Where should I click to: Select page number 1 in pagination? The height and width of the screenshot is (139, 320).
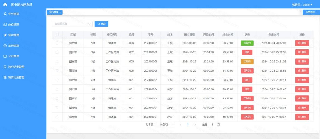(x=188, y=125)
